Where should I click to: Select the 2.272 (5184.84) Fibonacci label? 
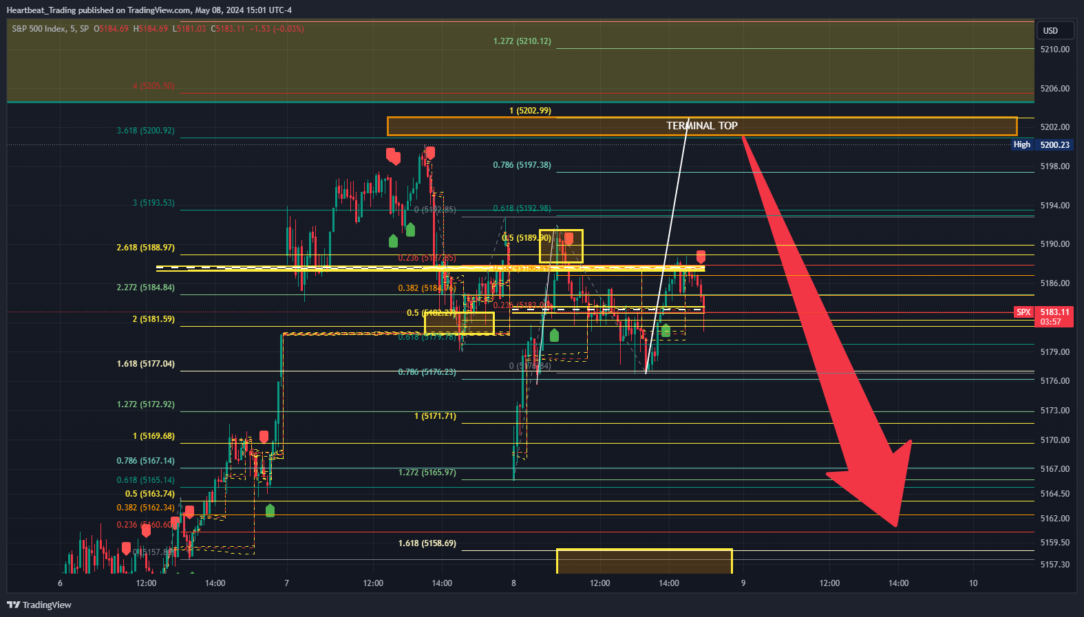coord(145,288)
